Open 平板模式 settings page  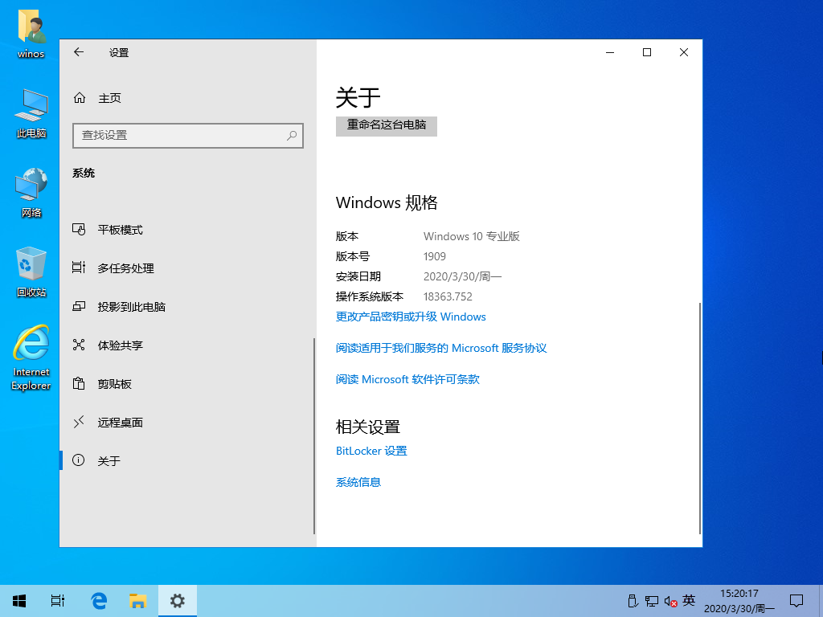(x=188, y=230)
